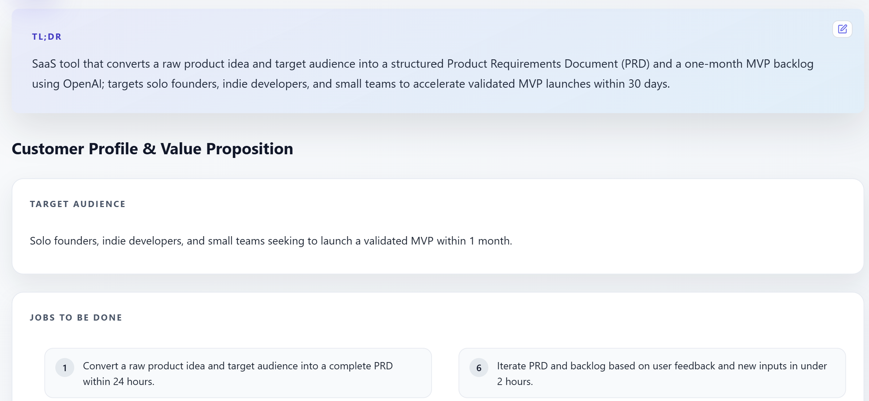
Task: Click the number 1 badge in Jobs list
Action: (x=65, y=368)
